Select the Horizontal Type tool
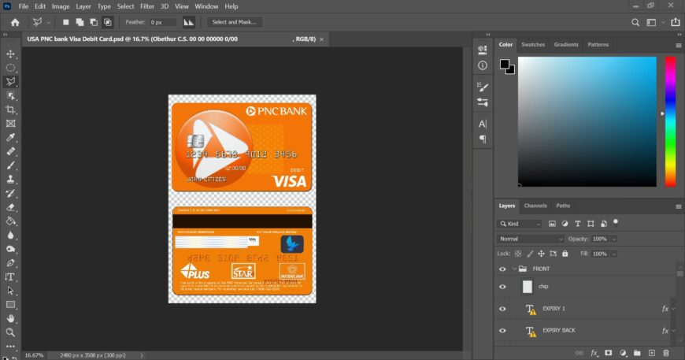This screenshot has width=685, height=360. [x=10, y=277]
